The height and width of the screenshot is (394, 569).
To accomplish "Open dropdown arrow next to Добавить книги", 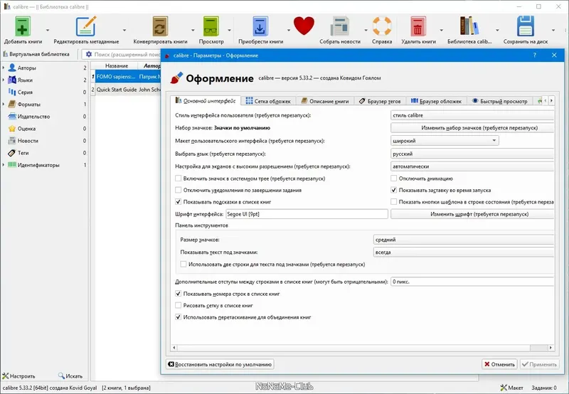I will tap(48, 30).
